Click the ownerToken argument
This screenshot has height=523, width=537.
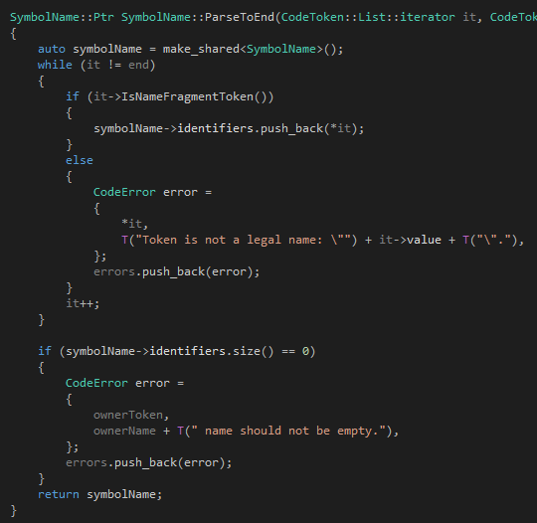128,415
